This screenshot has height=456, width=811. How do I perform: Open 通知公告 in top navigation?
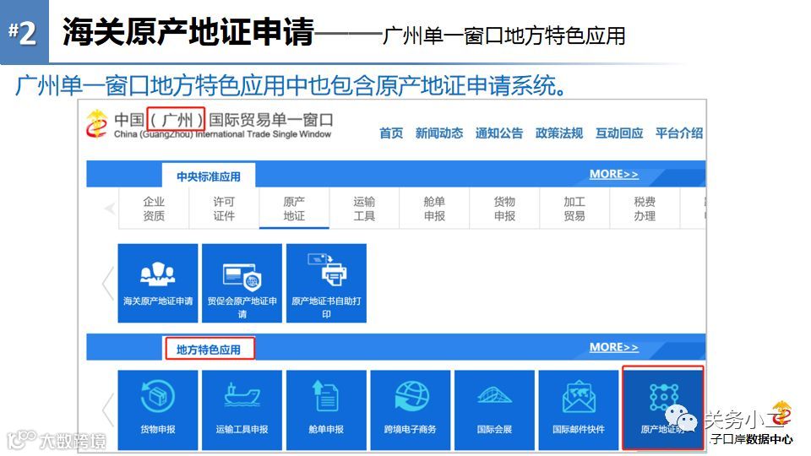coord(499,133)
